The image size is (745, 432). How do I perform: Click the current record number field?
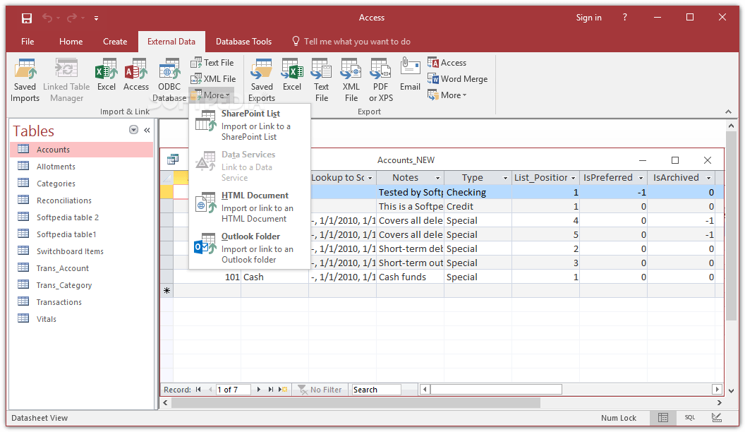point(233,390)
